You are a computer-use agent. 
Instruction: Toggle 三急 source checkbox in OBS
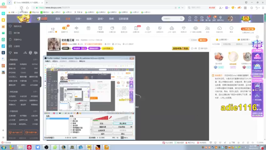[71, 119]
